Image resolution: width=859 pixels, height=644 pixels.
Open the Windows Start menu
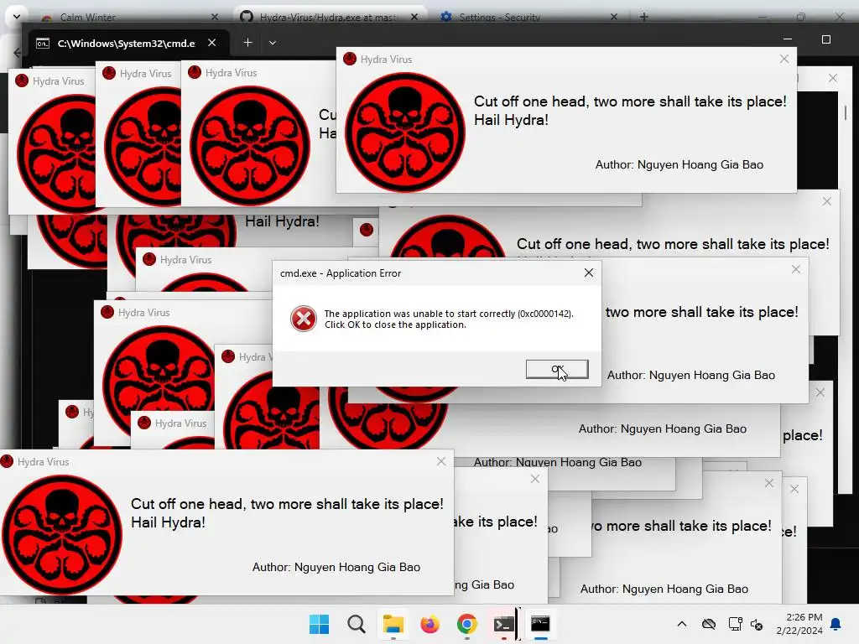click(319, 624)
